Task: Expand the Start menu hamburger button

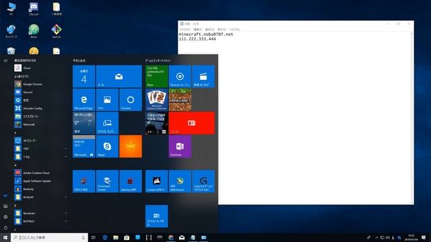Action: pyautogui.click(x=5, y=61)
